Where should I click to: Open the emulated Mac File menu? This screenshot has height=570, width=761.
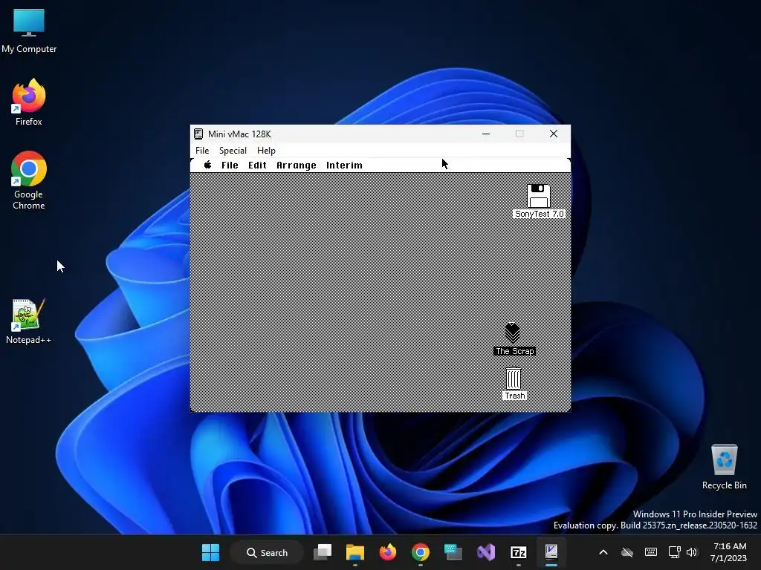tap(230, 166)
